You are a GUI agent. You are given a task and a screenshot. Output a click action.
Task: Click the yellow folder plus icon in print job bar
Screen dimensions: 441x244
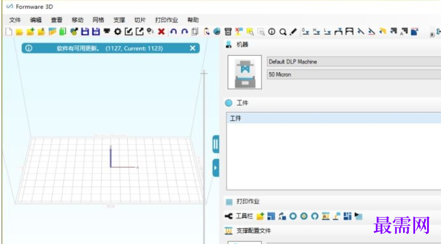tap(260, 216)
